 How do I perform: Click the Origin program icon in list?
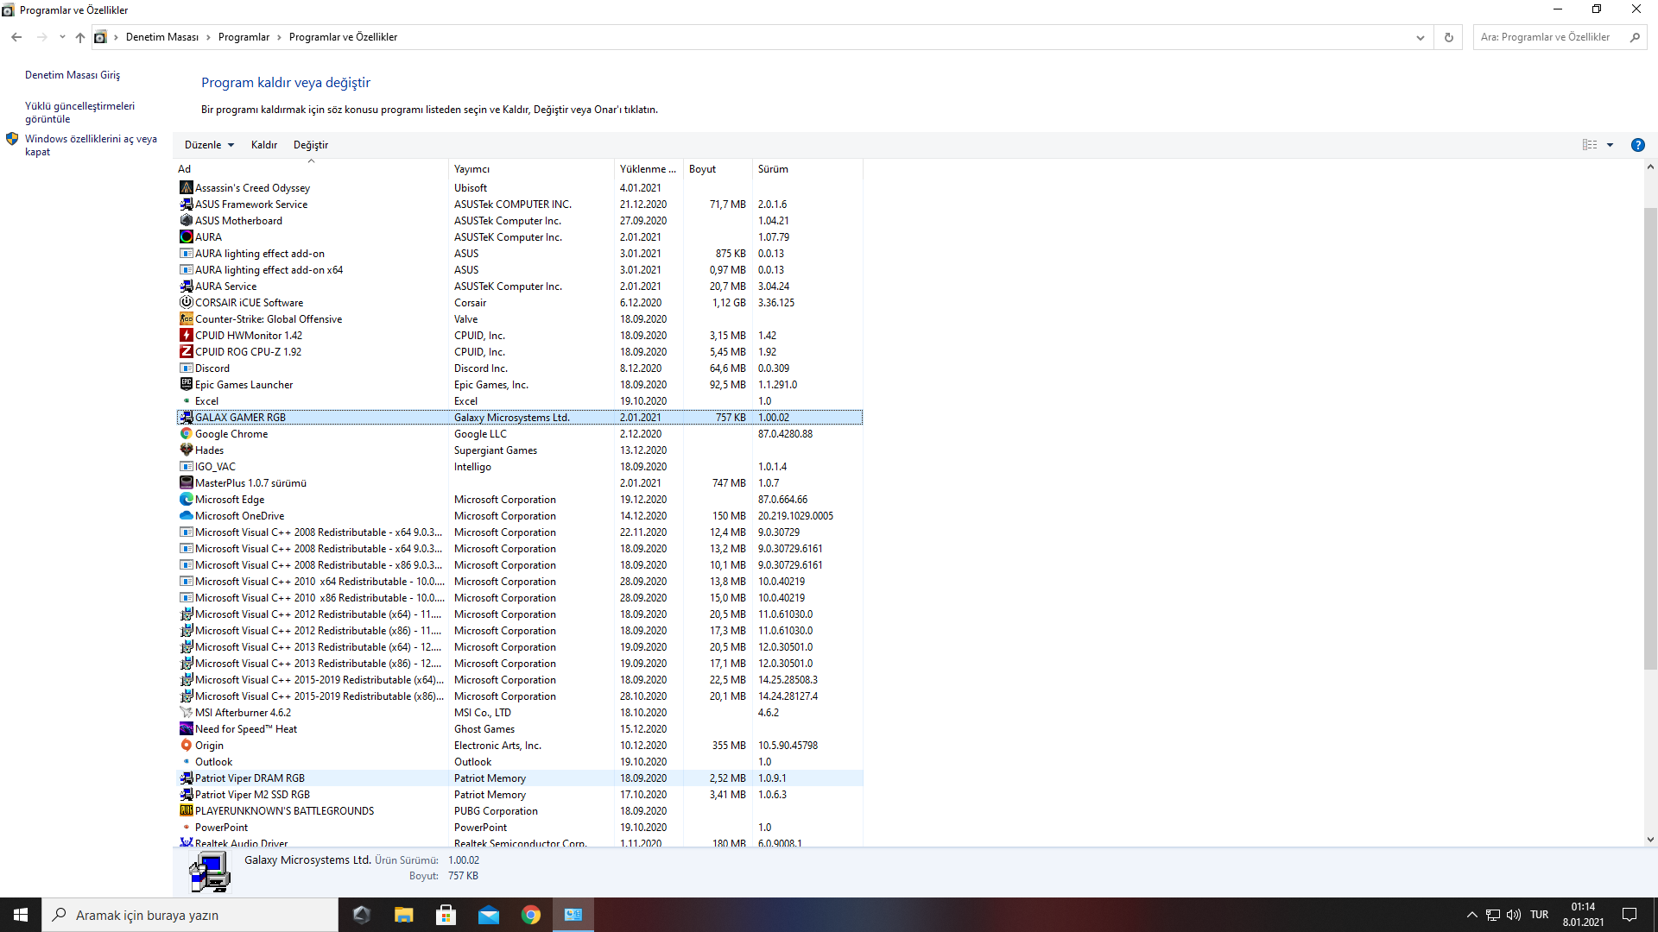click(x=186, y=746)
